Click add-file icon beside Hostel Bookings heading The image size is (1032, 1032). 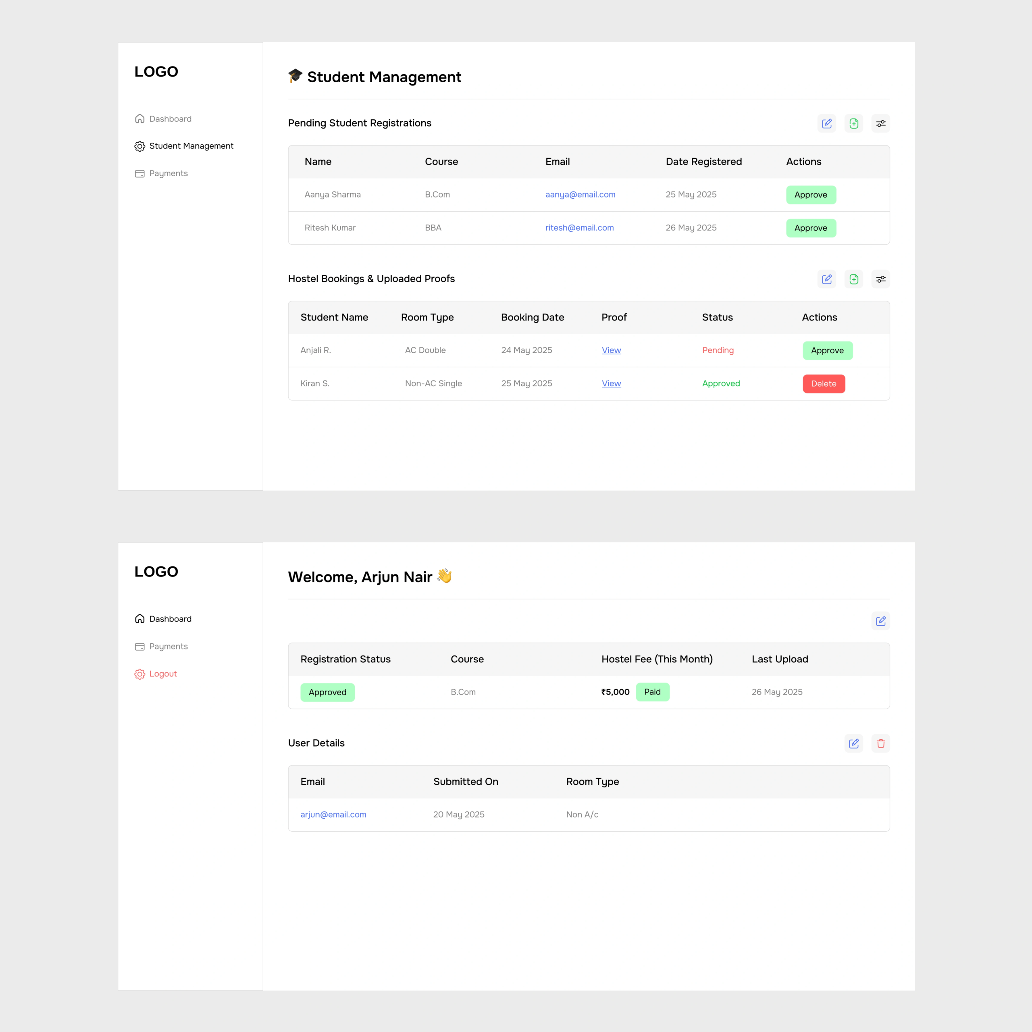point(853,279)
